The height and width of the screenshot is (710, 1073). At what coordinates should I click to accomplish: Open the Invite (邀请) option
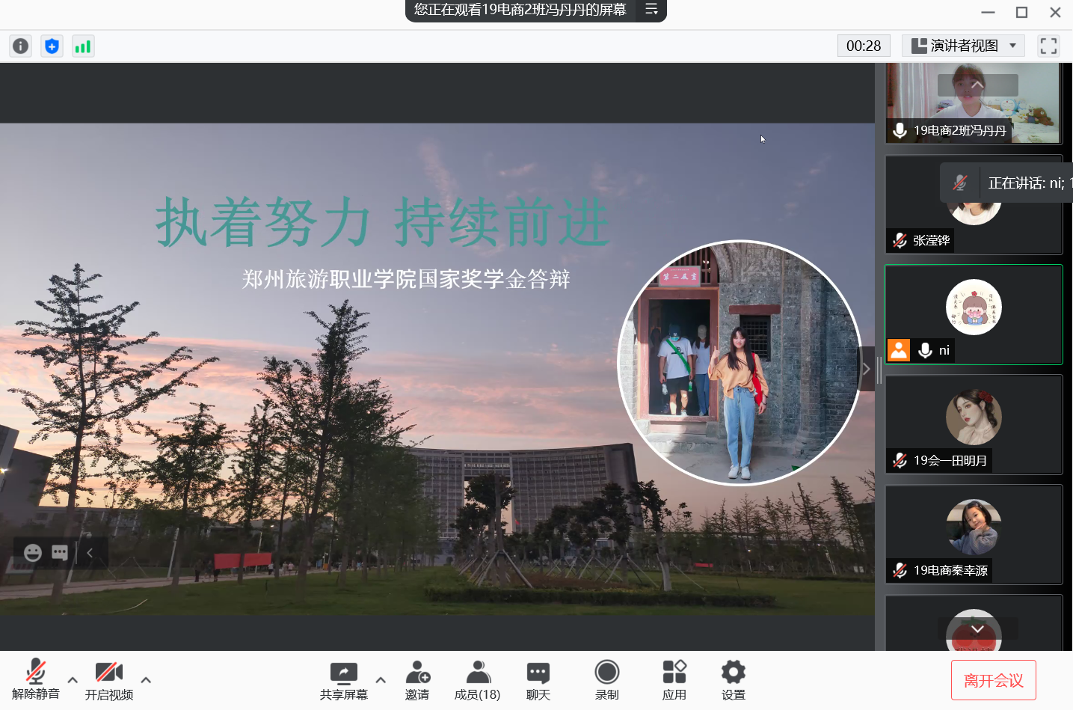point(417,680)
